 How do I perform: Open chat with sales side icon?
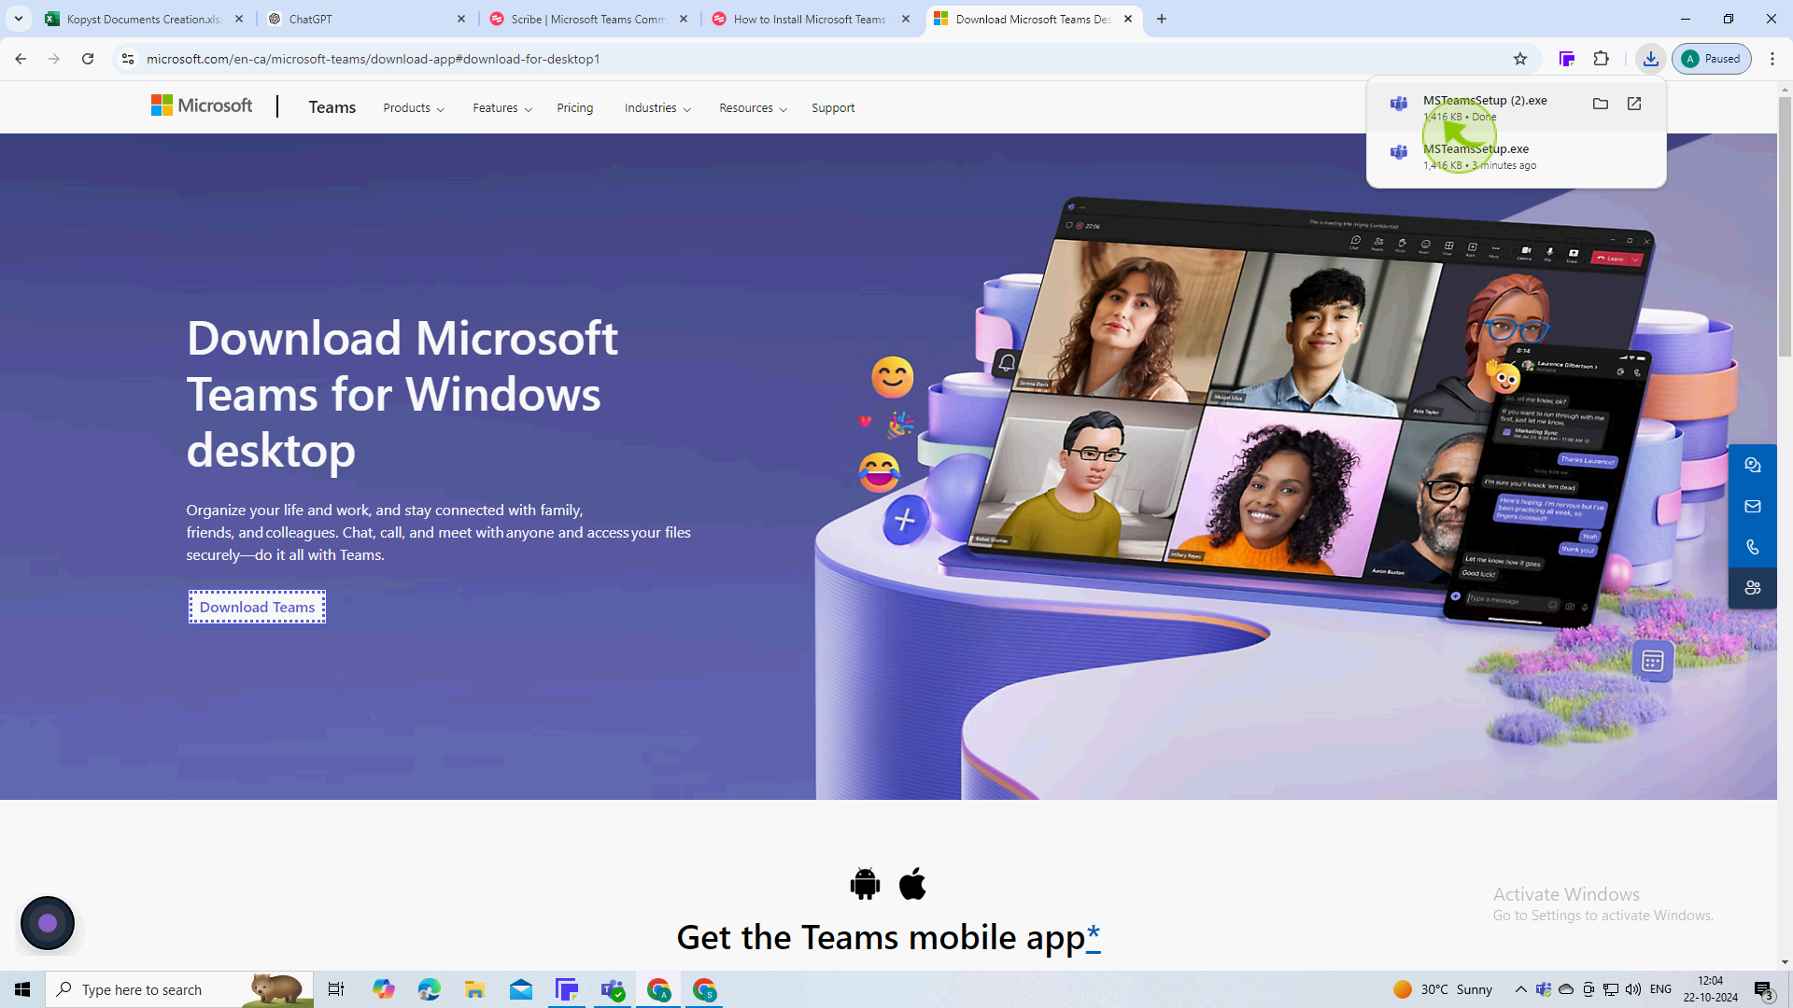click(x=1753, y=465)
